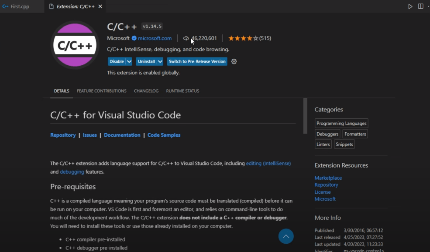This screenshot has height=252, width=430.
Task: Click the readme vertical scrollbar
Action: 305,116
